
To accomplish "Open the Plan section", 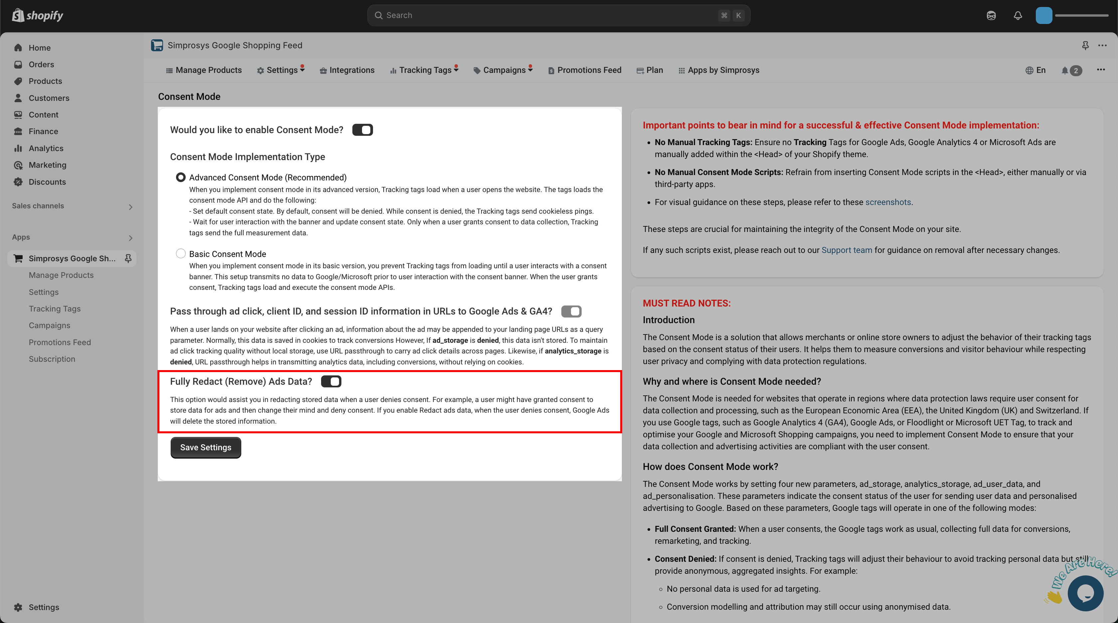I will (653, 70).
